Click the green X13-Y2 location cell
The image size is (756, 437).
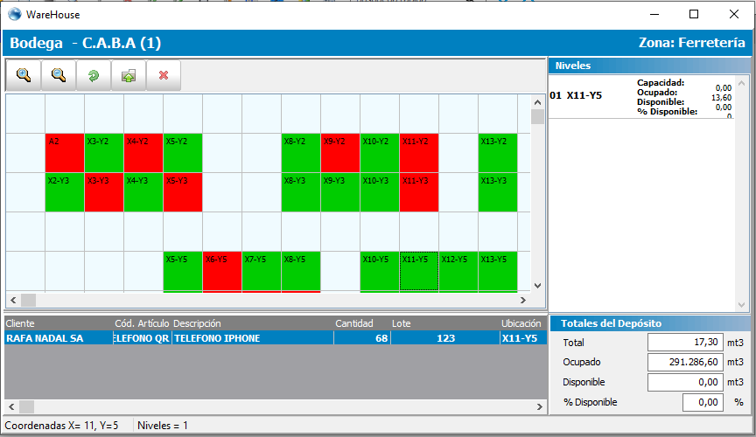(x=497, y=153)
